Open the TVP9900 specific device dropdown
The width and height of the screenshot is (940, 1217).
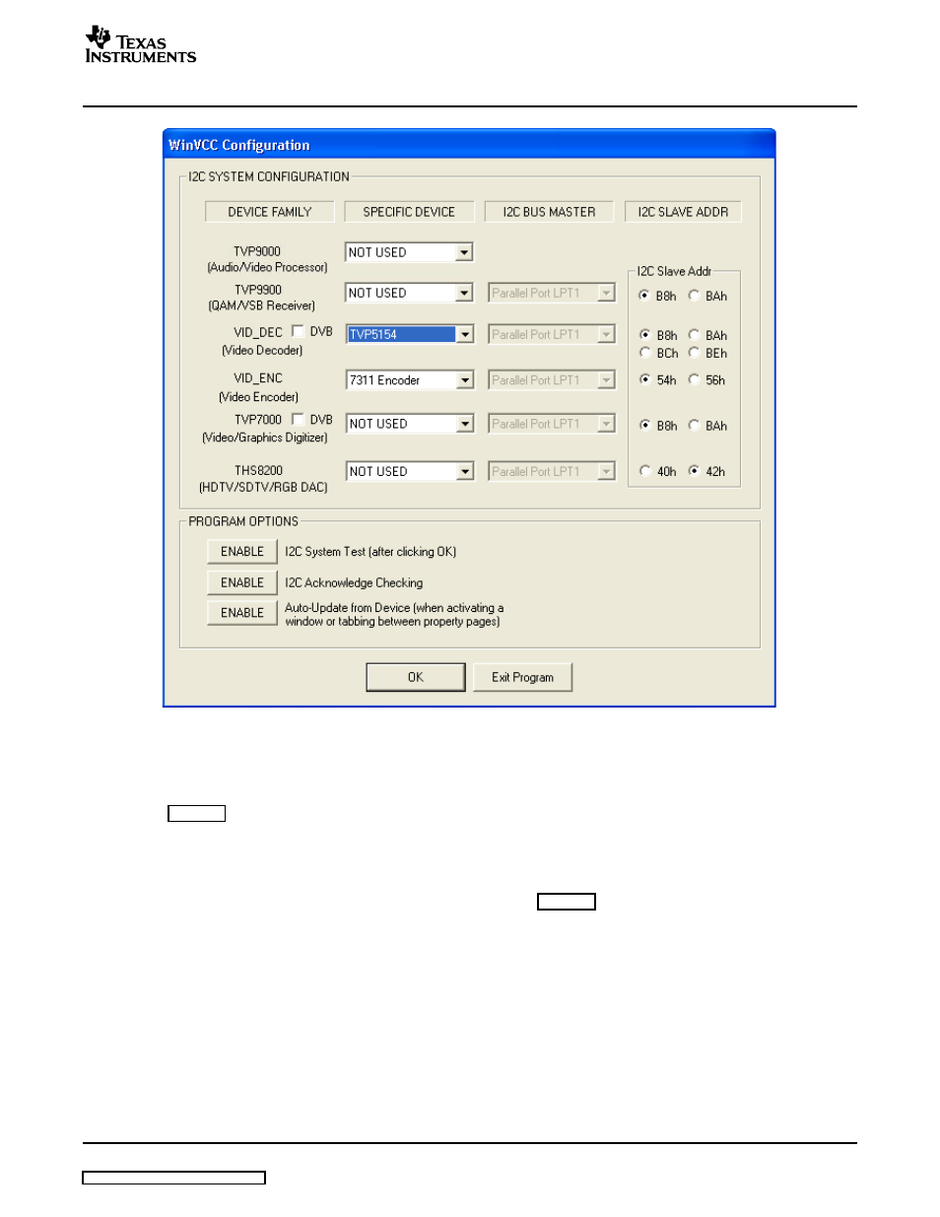[x=409, y=293]
